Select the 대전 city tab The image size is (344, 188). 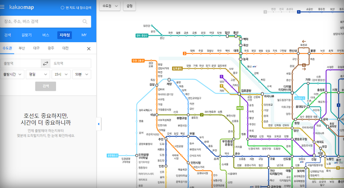65,48
